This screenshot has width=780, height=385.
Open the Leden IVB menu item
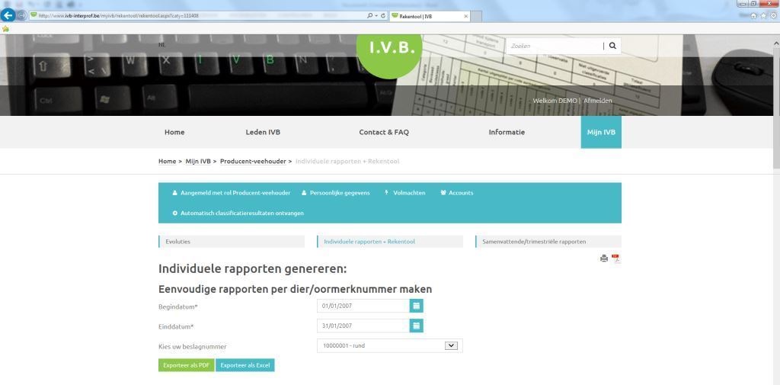(263, 132)
